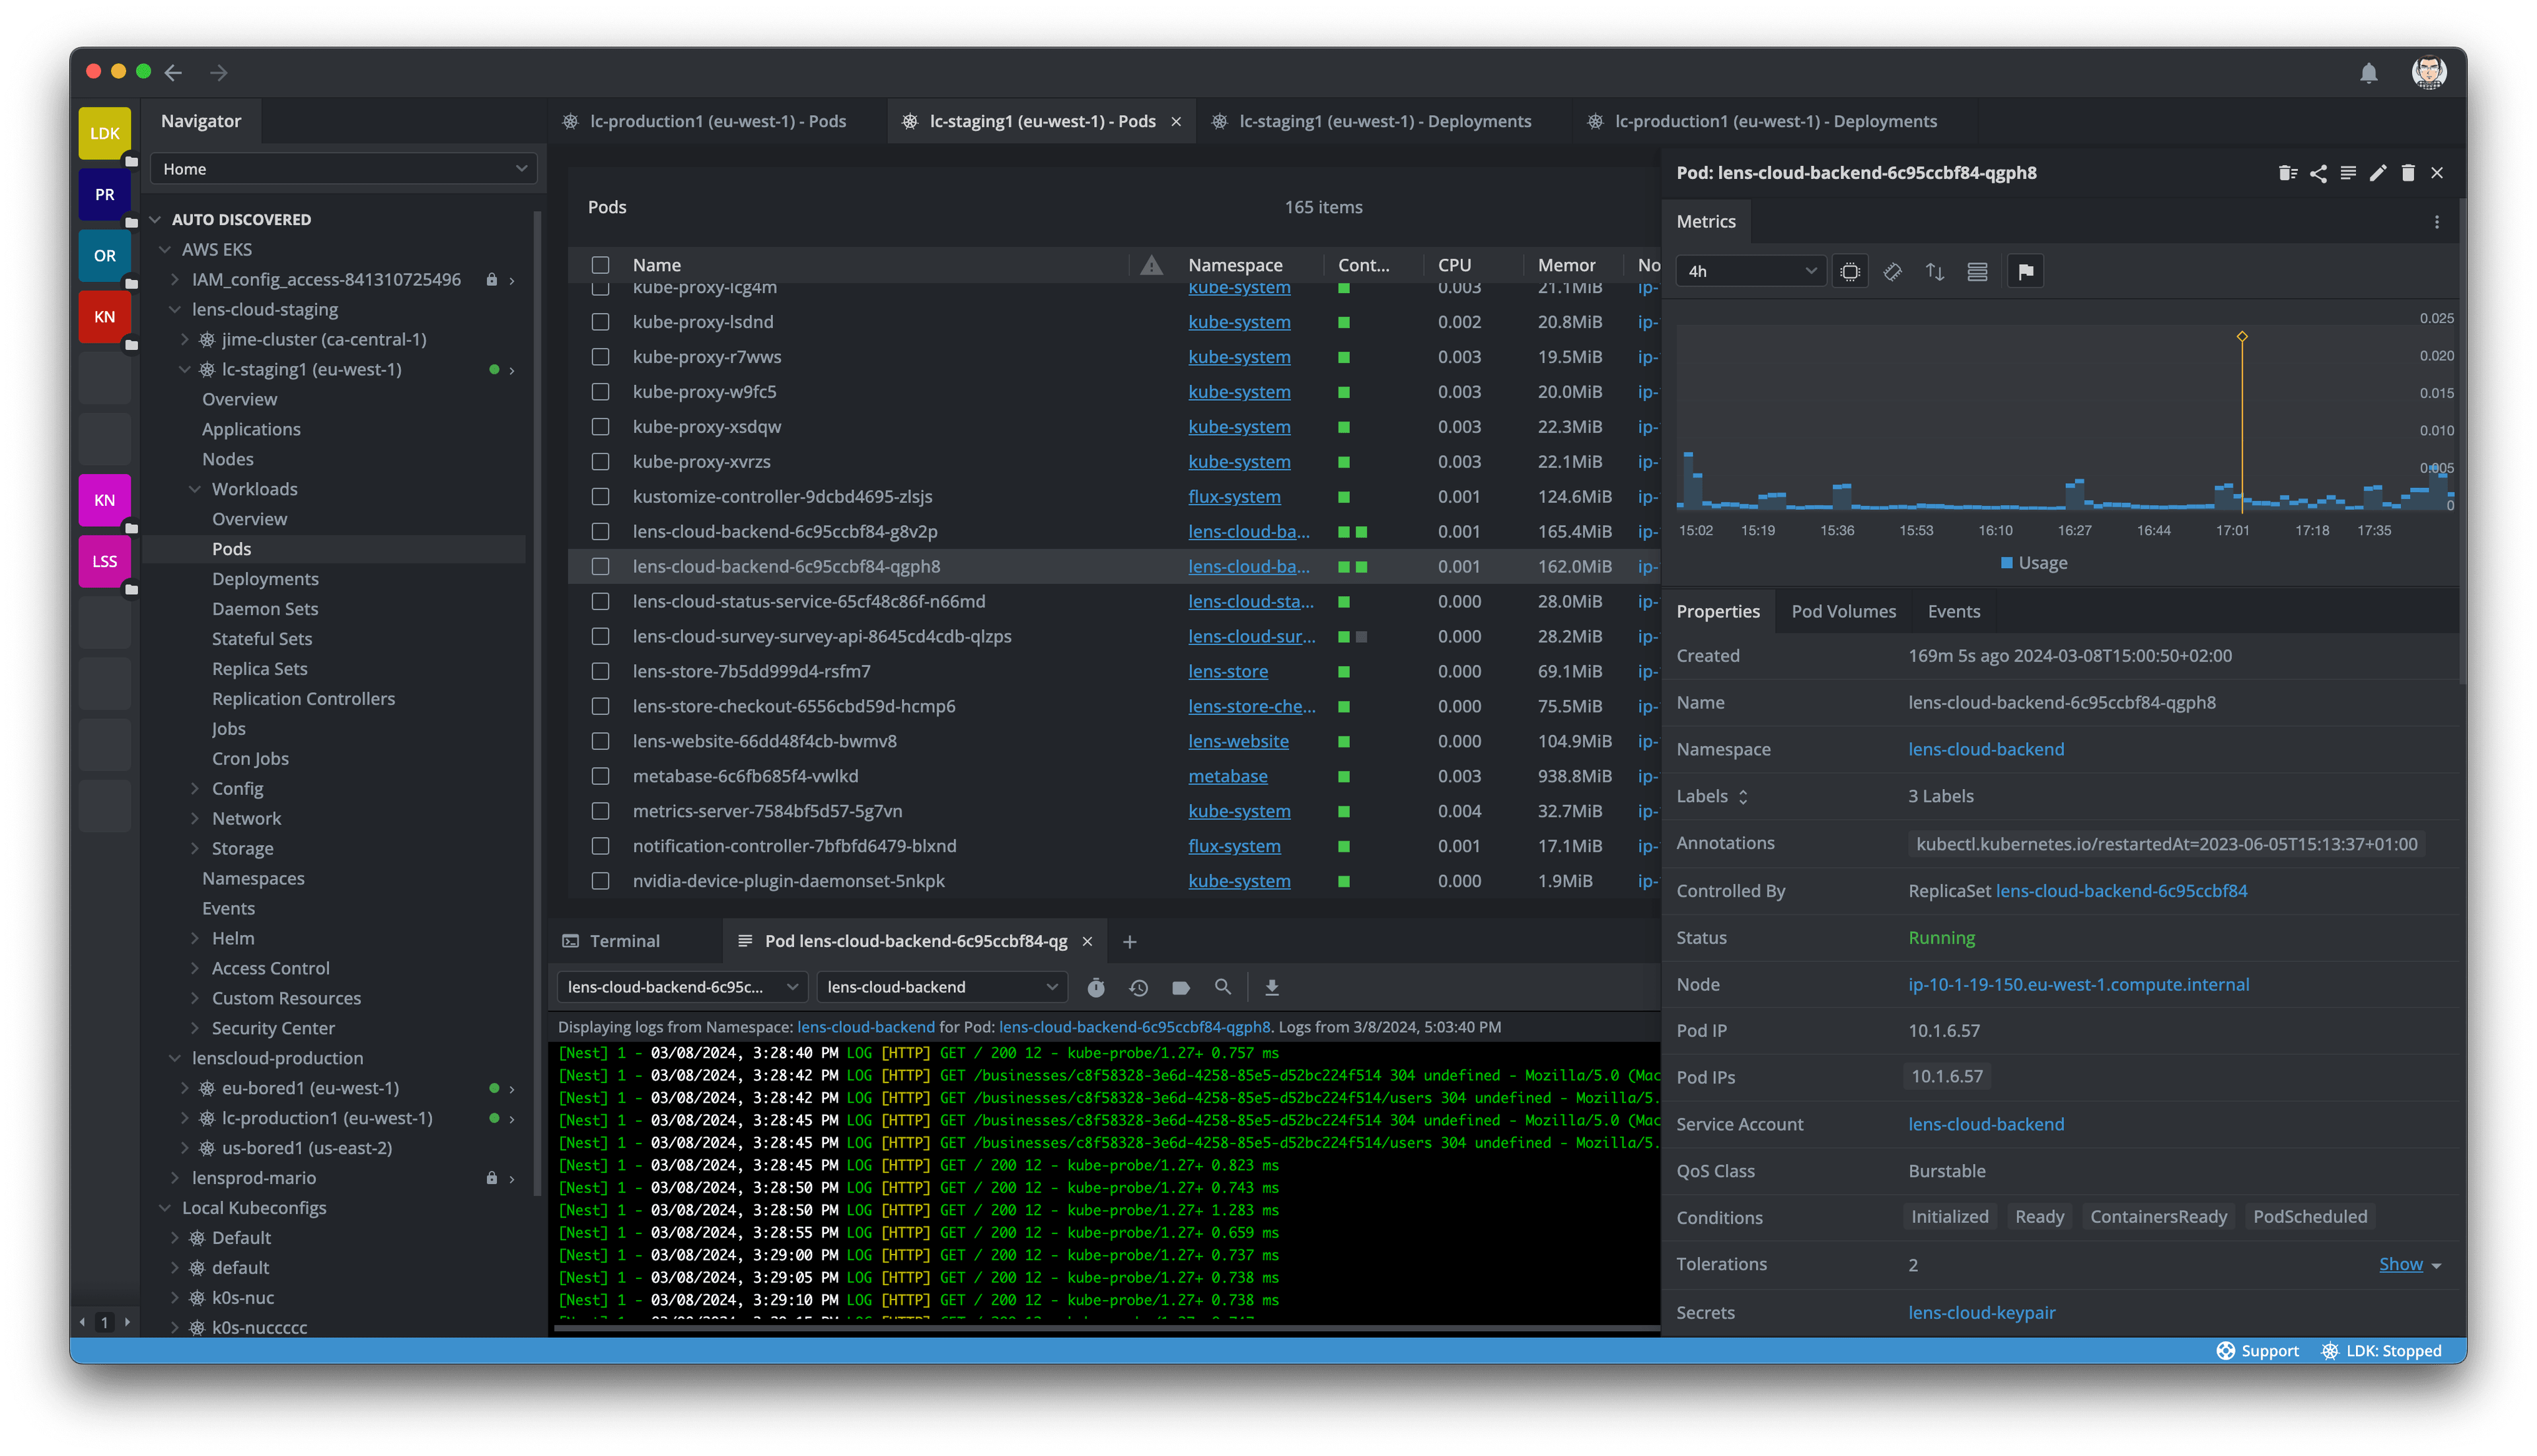The width and height of the screenshot is (2537, 1456).
Task: Tick the checkbox for lens-website-66dd48f4cb-bwmv8
Action: [601, 741]
